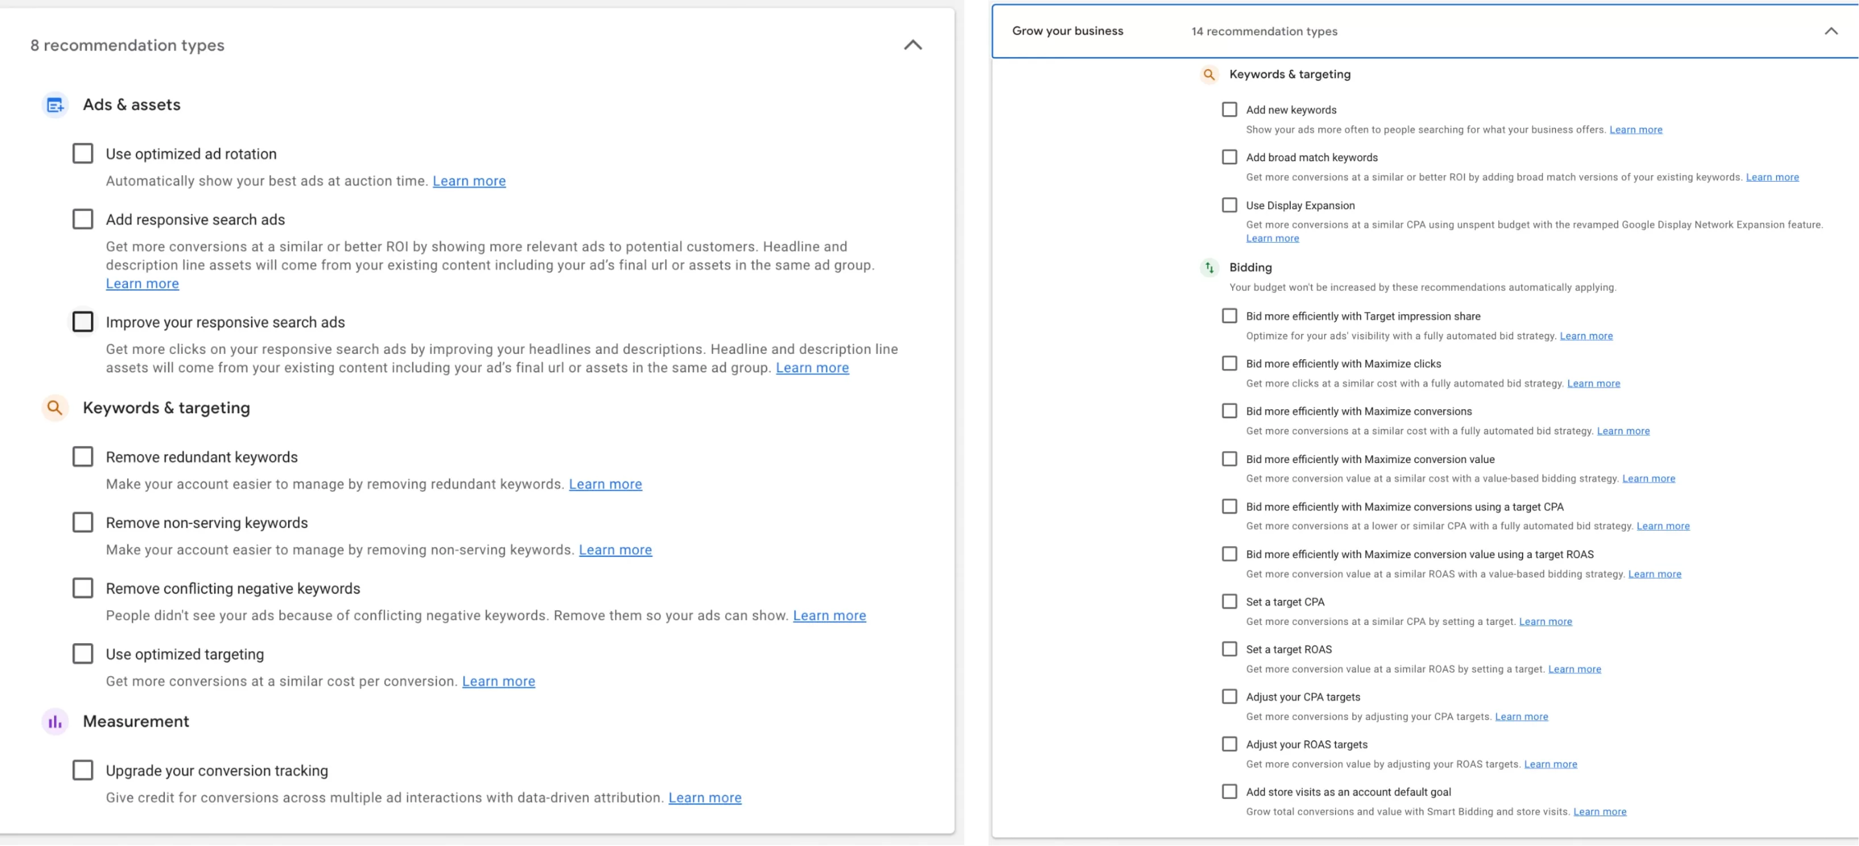Tick Bid more efficiently with Maximize conversion value
The image size is (1859, 846).
pyautogui.click(x=1229, y=459)
